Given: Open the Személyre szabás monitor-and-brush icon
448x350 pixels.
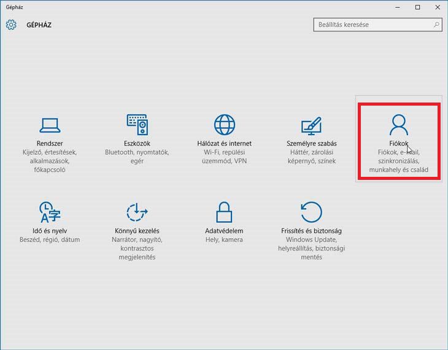Looking at the screenshot, I should point(311,125).
